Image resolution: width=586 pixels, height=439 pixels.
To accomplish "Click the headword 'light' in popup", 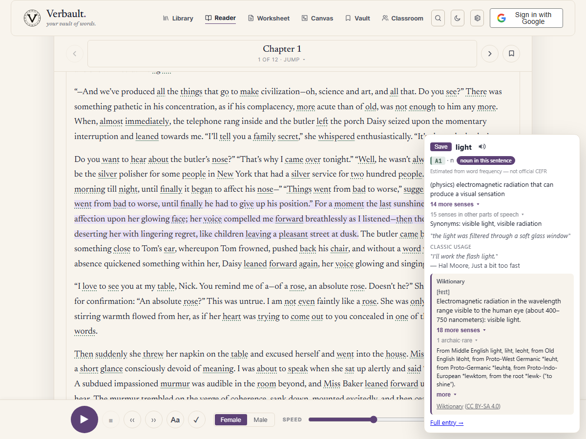I will 463,147.
